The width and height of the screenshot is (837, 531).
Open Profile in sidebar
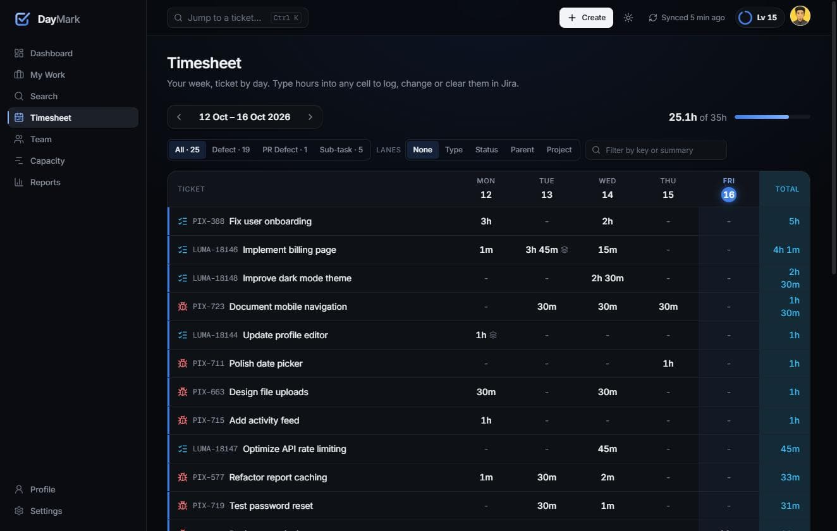point(73,489)
